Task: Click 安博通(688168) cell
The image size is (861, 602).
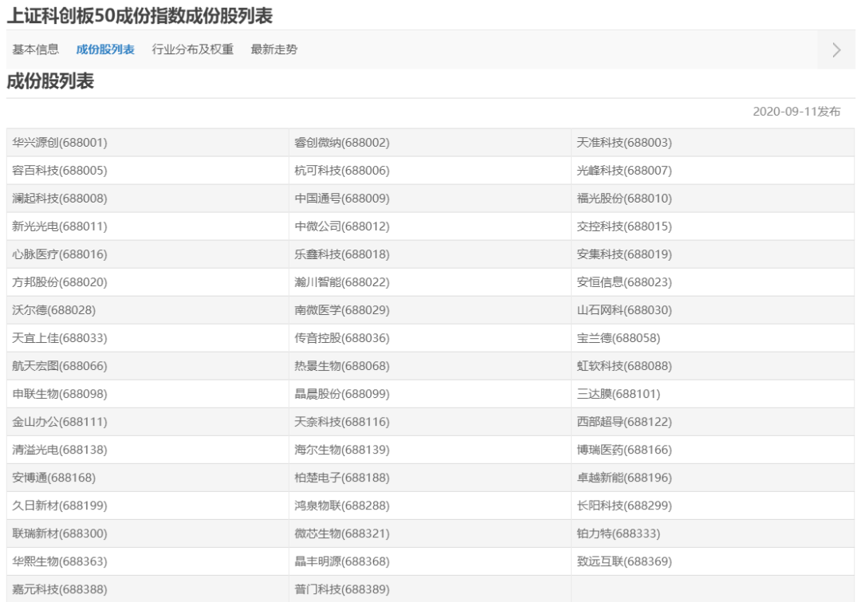Action: coord(54,478)
